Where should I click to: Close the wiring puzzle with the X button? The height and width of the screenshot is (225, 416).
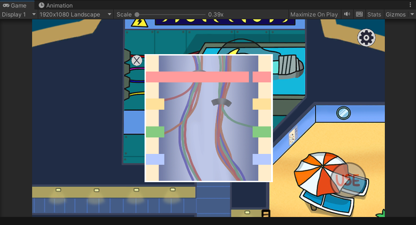[136, 61]
